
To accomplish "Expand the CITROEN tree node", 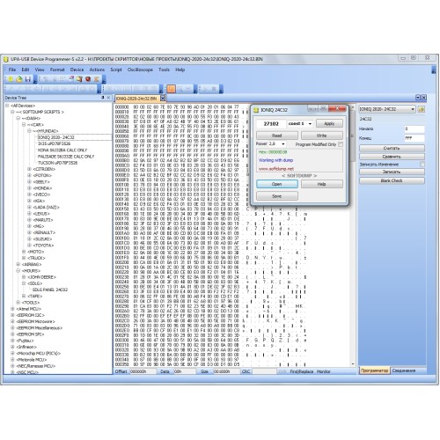I will pyautogui.click(x=29, y=169).
